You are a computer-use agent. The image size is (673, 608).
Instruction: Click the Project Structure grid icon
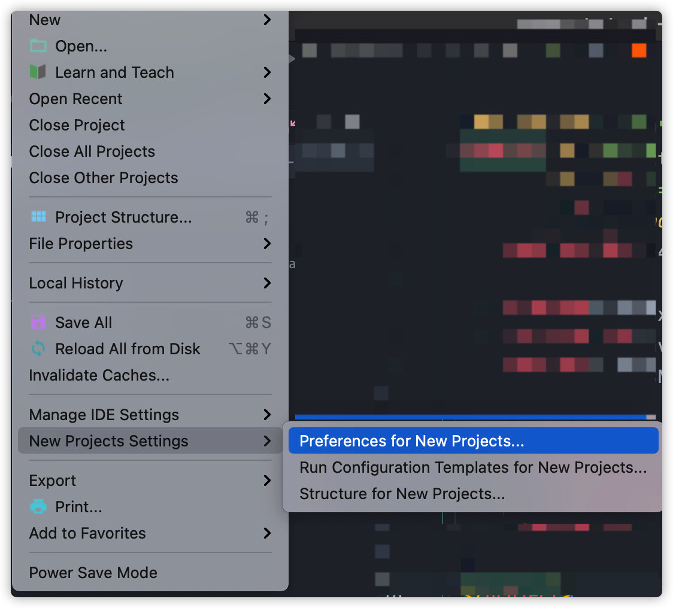click(x=38, y=217)
